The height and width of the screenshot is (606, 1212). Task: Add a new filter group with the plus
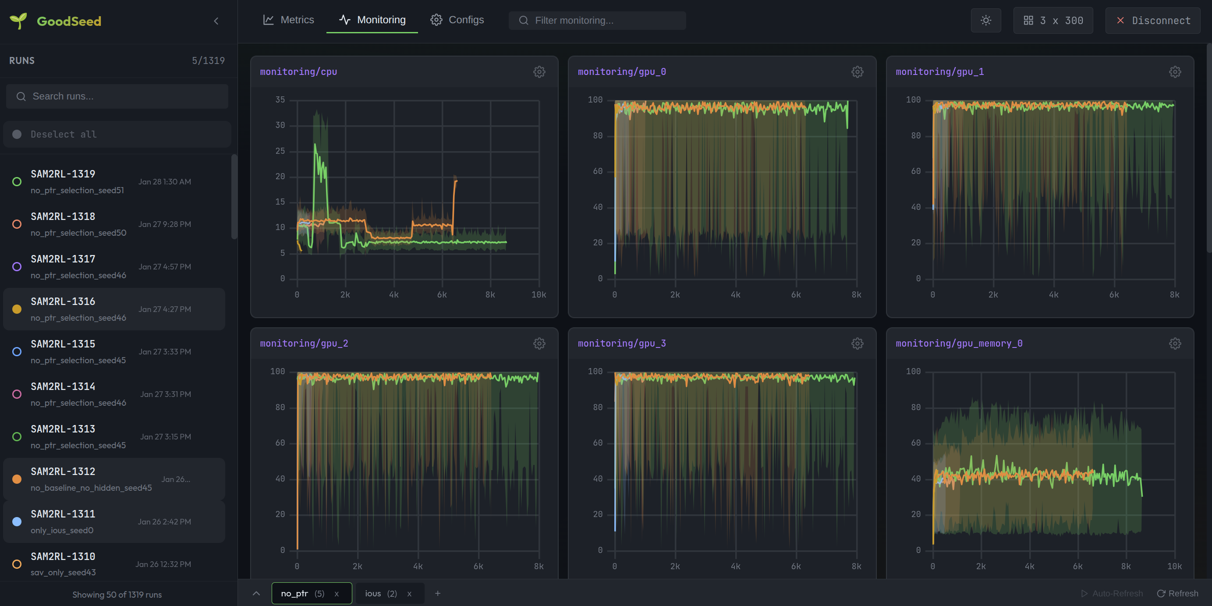[x=438, y=593]
